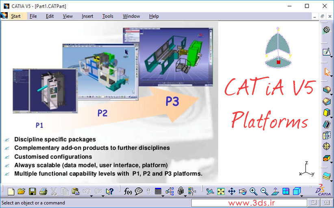Image resolution: width=334 pixels, height=208 pixels.
Task: Click the pink-and-blue block icon
Action: 326,101
